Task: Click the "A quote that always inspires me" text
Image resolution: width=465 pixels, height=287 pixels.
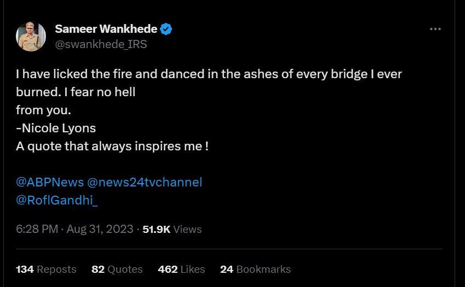Action: click(x=112, y=147)
